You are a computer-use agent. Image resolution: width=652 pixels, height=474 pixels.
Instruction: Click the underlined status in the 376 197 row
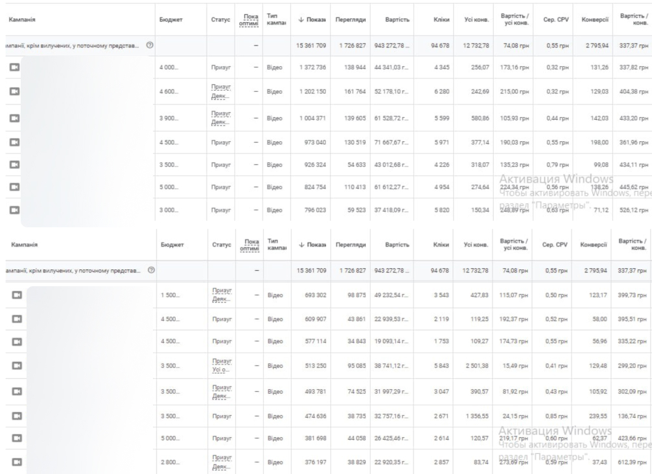(221, 462)
